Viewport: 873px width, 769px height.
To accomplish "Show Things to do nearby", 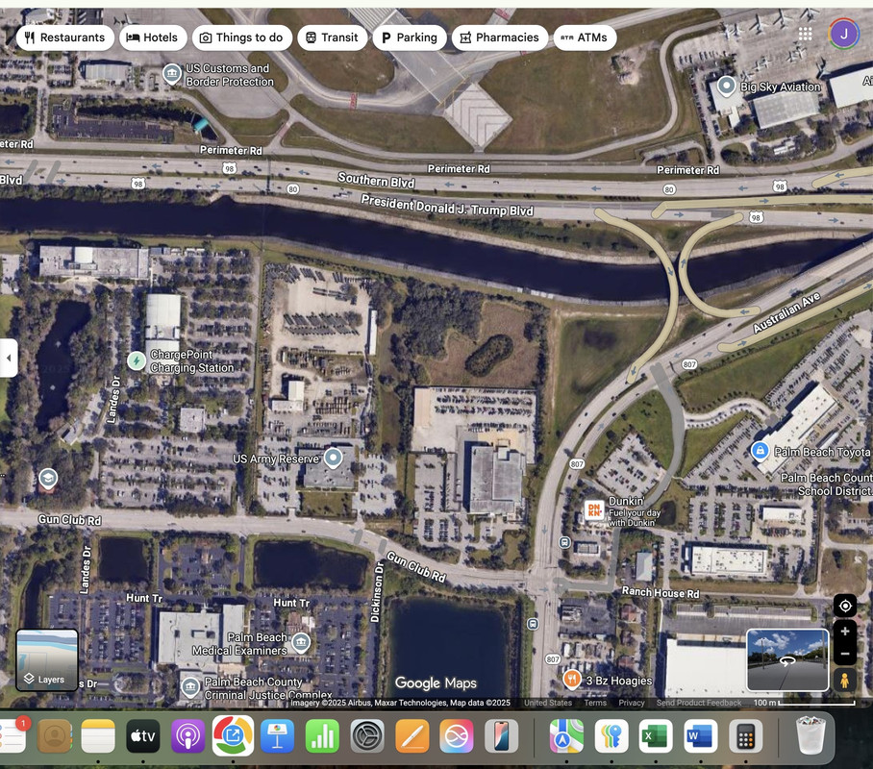I will coord(241,37).
